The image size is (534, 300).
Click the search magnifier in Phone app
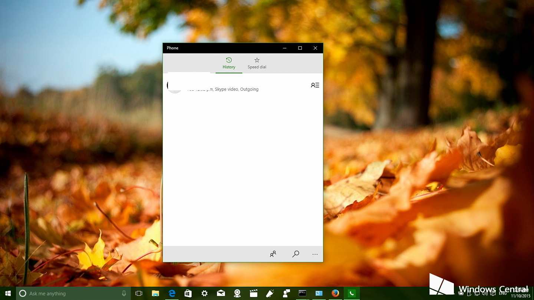click(x=296, y=254)
